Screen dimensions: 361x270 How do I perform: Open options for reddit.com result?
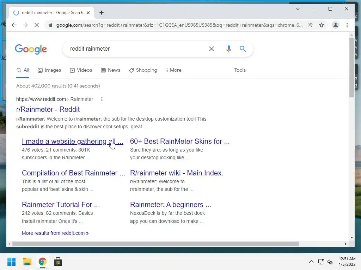coord(102,99)
